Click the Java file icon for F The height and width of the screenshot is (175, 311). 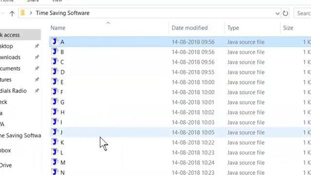[x=54, y=92]
